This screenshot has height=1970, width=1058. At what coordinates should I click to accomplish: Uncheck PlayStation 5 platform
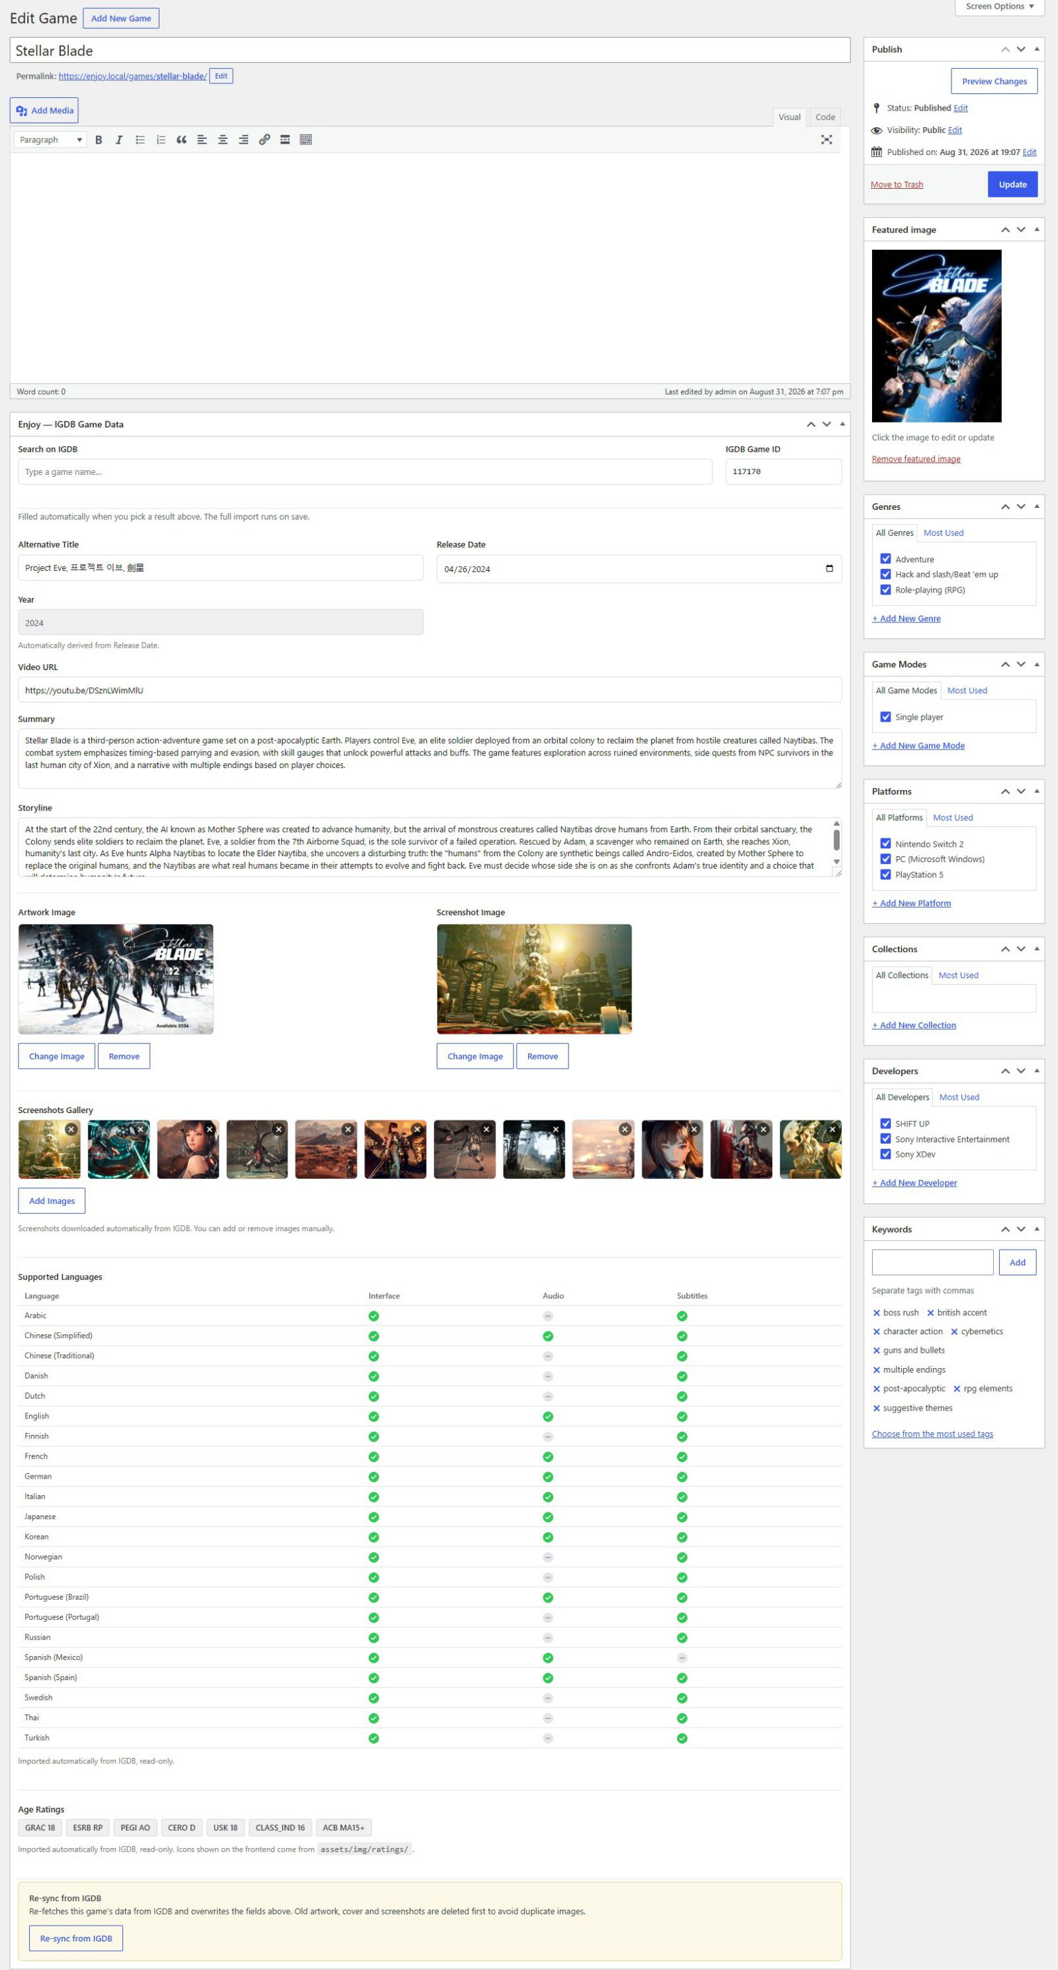[886, 875]
